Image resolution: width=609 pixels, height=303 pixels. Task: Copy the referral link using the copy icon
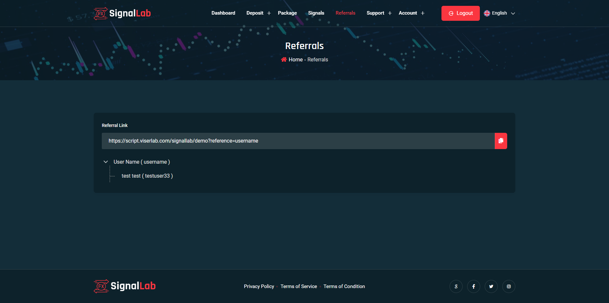coord(501,141)
